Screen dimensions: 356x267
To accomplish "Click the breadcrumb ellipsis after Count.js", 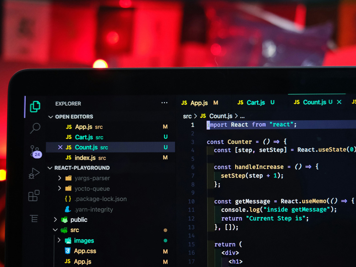I will pos(242,117).
